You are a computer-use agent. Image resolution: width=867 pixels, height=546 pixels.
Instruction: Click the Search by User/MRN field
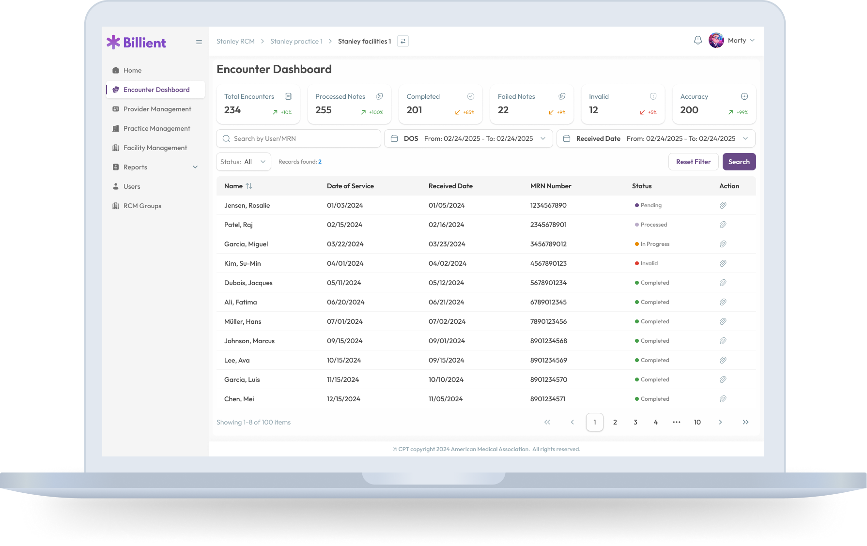click(x=298, y=138)
